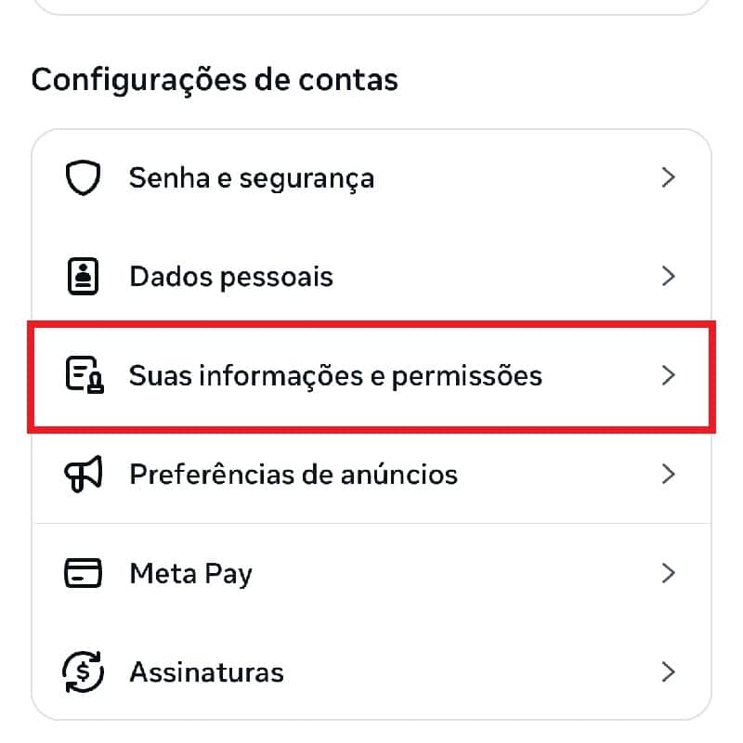Image resolution: width=743 pixels, height=743 pixels.
Task: Click the document-lock icon for Suas informações
Action: click(x=85, y=375)
